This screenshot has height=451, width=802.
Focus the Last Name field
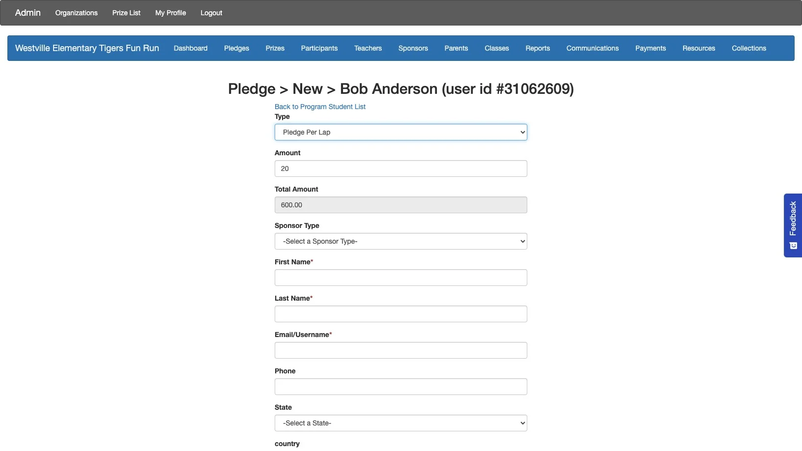[401, 314]
